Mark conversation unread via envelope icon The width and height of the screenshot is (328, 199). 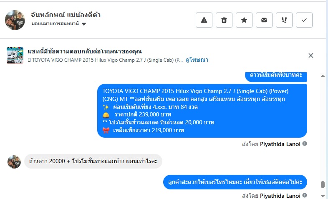point(264,20)
